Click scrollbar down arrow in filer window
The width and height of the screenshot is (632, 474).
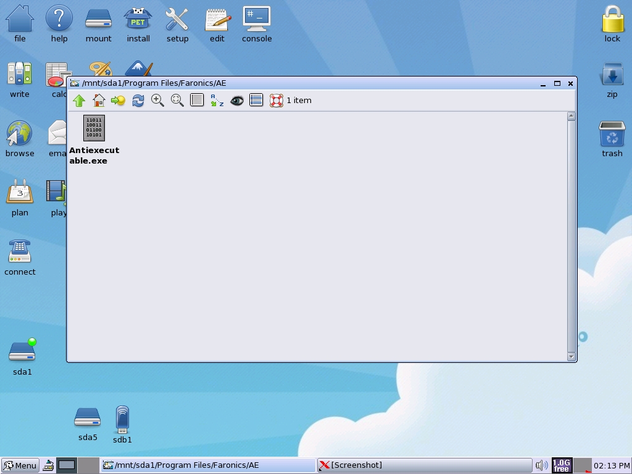tap(571, 356)
